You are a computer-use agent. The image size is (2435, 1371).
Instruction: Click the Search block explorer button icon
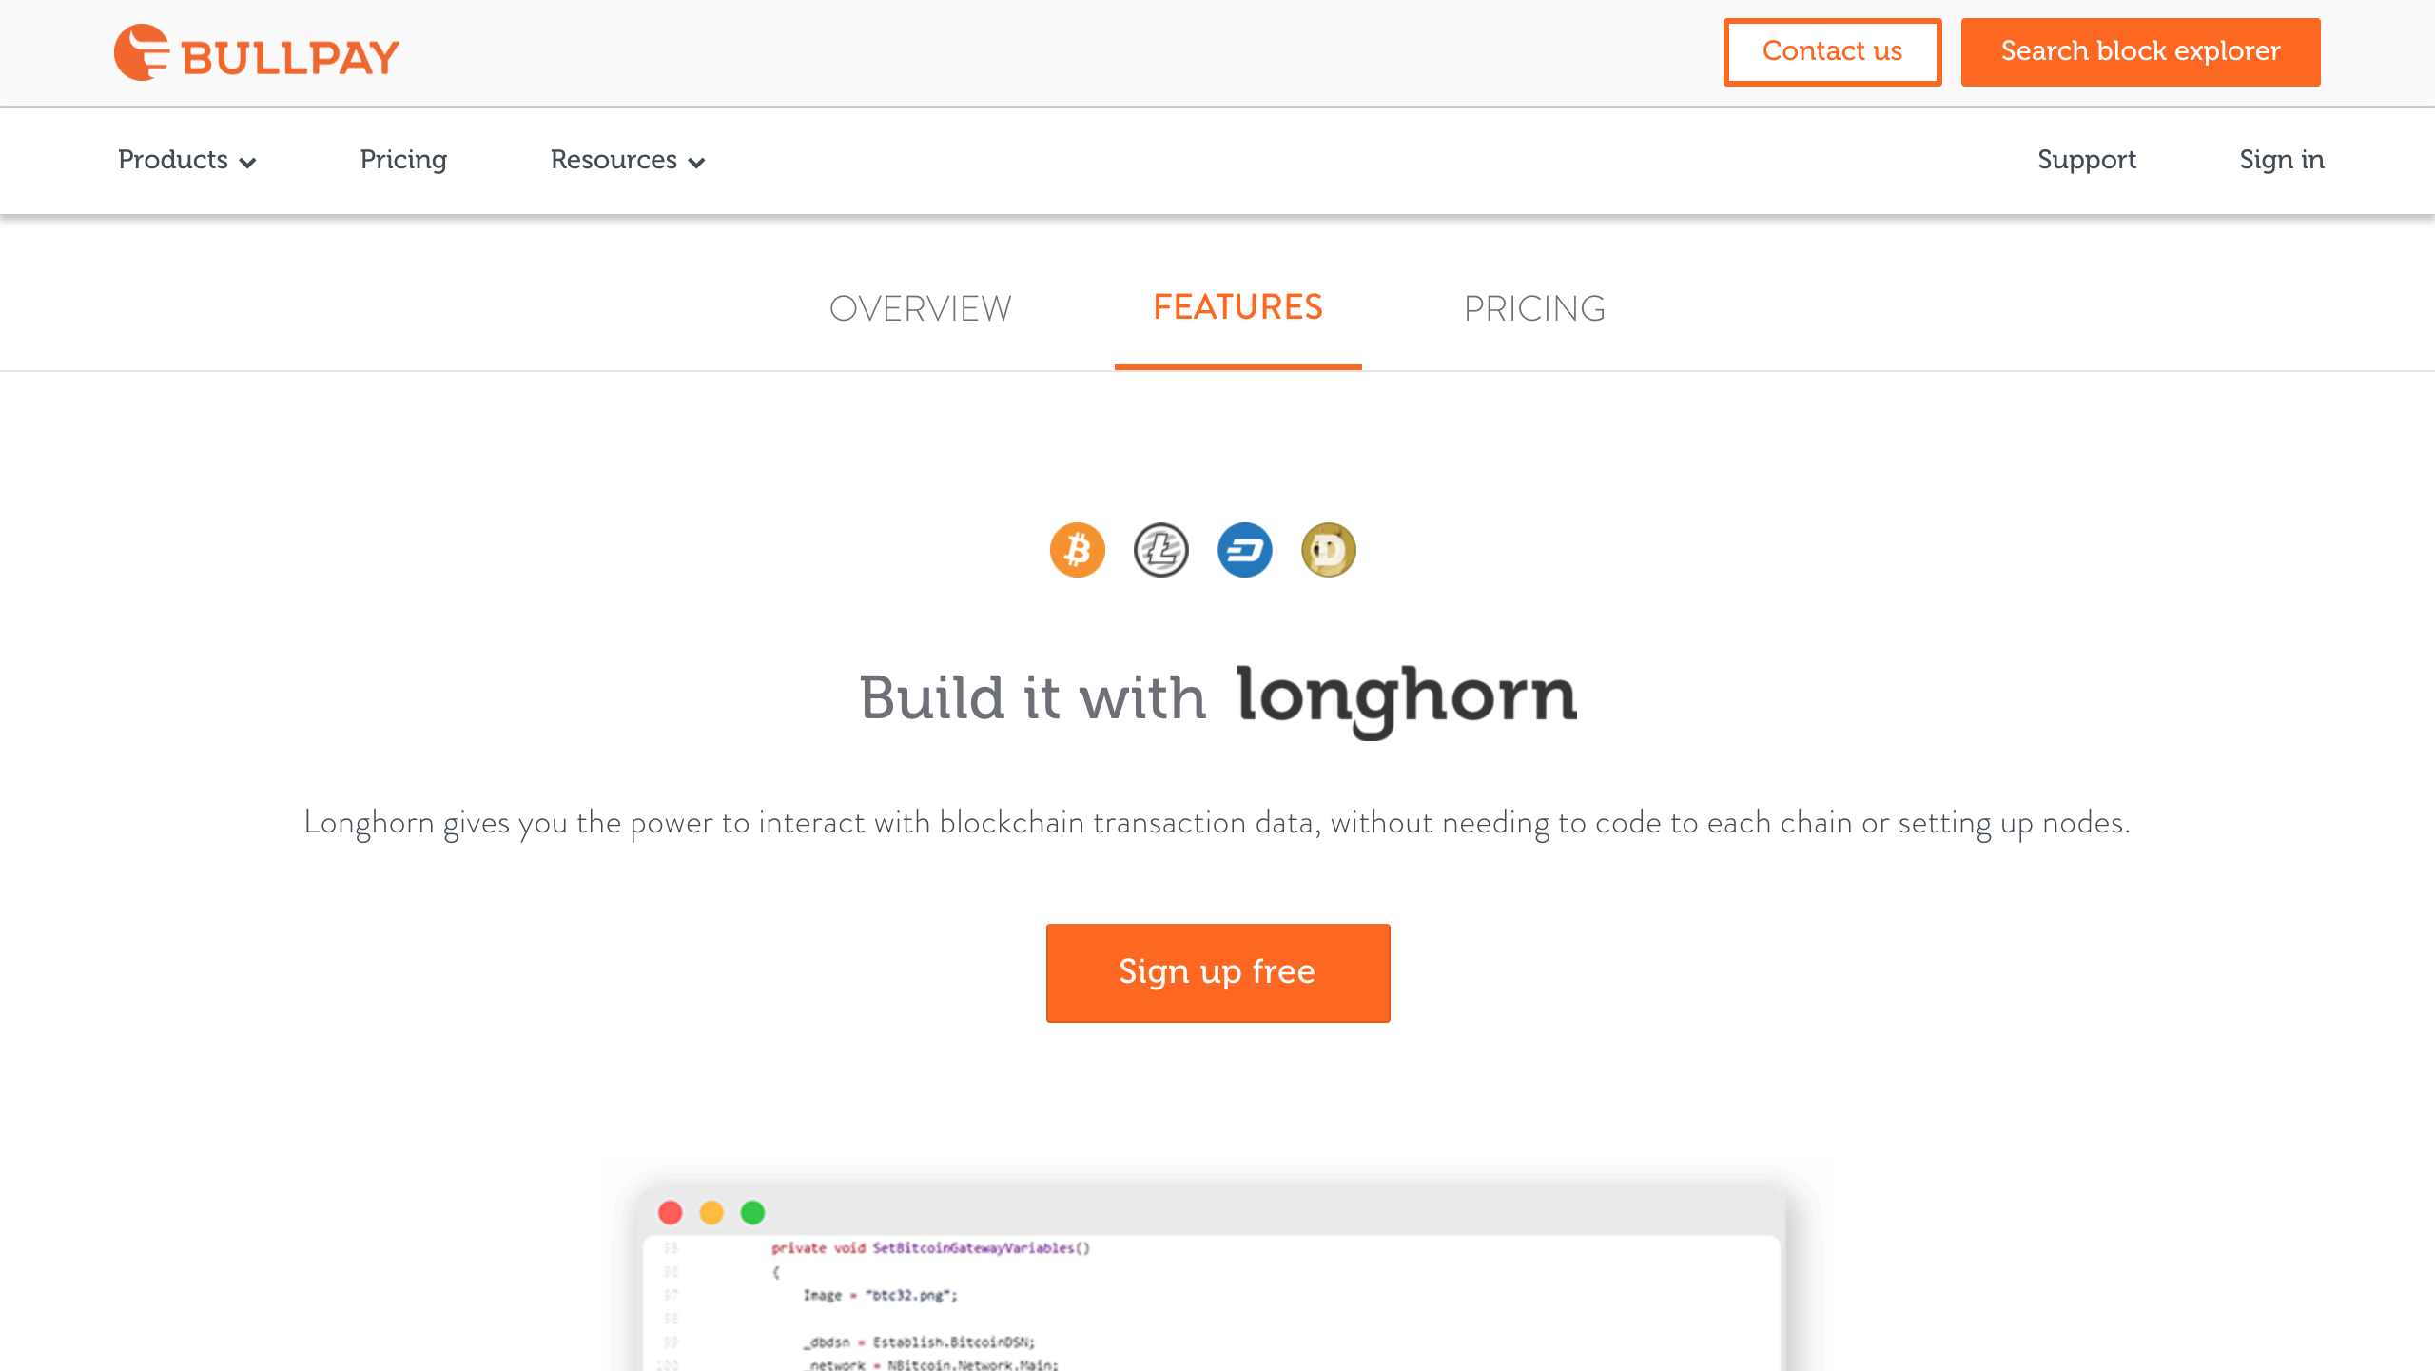tap(2141, 50)
